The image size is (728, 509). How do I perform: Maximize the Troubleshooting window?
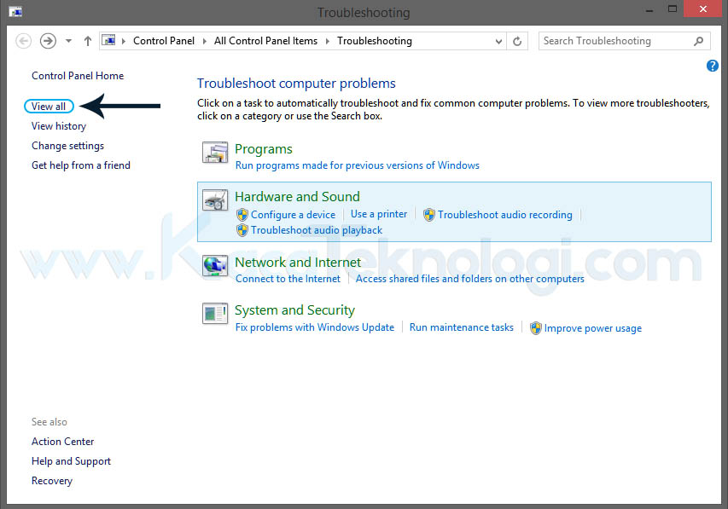pyautogui.click(x=672, y=9)
